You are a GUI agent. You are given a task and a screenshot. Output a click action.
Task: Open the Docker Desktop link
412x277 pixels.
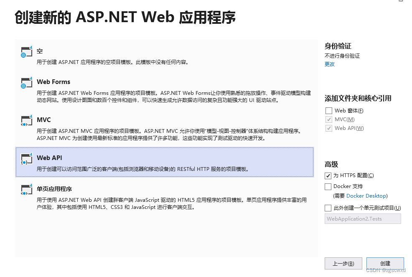pyautogui.click(x=366, y=196)
